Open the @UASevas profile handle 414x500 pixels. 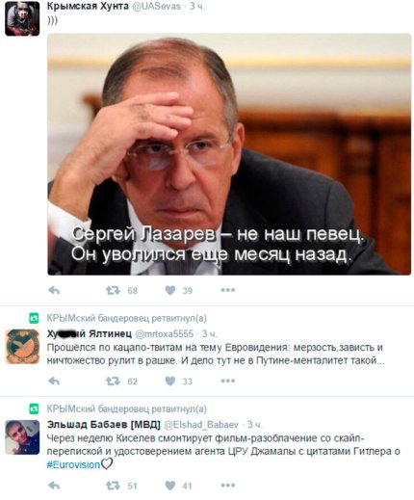pyautogui.click(x=157, y=6)
